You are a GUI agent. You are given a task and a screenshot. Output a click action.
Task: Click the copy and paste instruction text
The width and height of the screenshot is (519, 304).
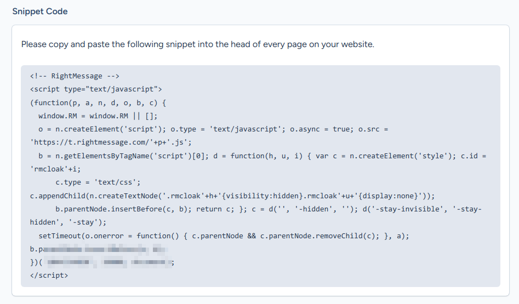pyautogui.click(x=197, y=44)
